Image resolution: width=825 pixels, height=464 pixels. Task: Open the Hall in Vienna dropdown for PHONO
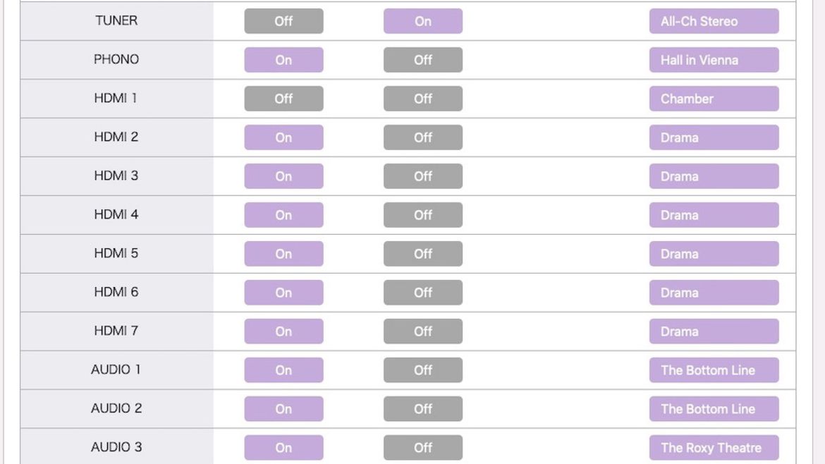[x=714, y=60]
